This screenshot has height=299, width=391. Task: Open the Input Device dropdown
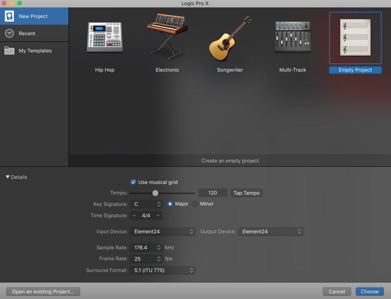coord(163,231)
